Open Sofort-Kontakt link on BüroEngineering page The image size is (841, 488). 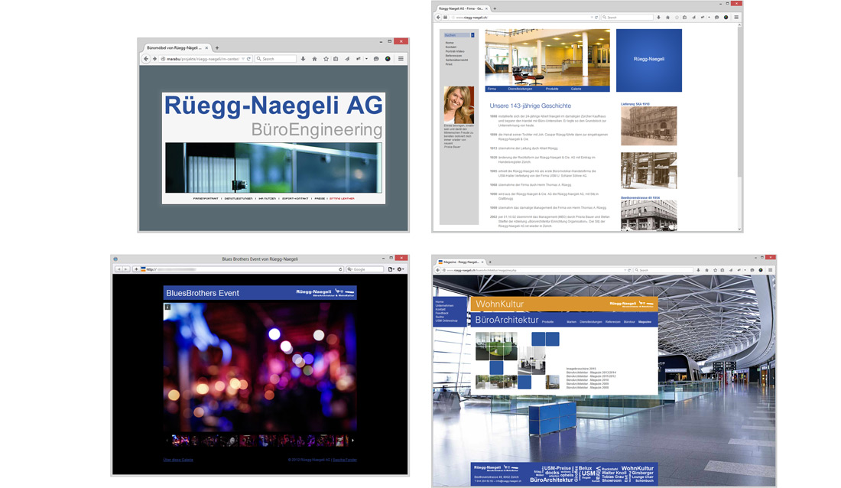(295, 199)
